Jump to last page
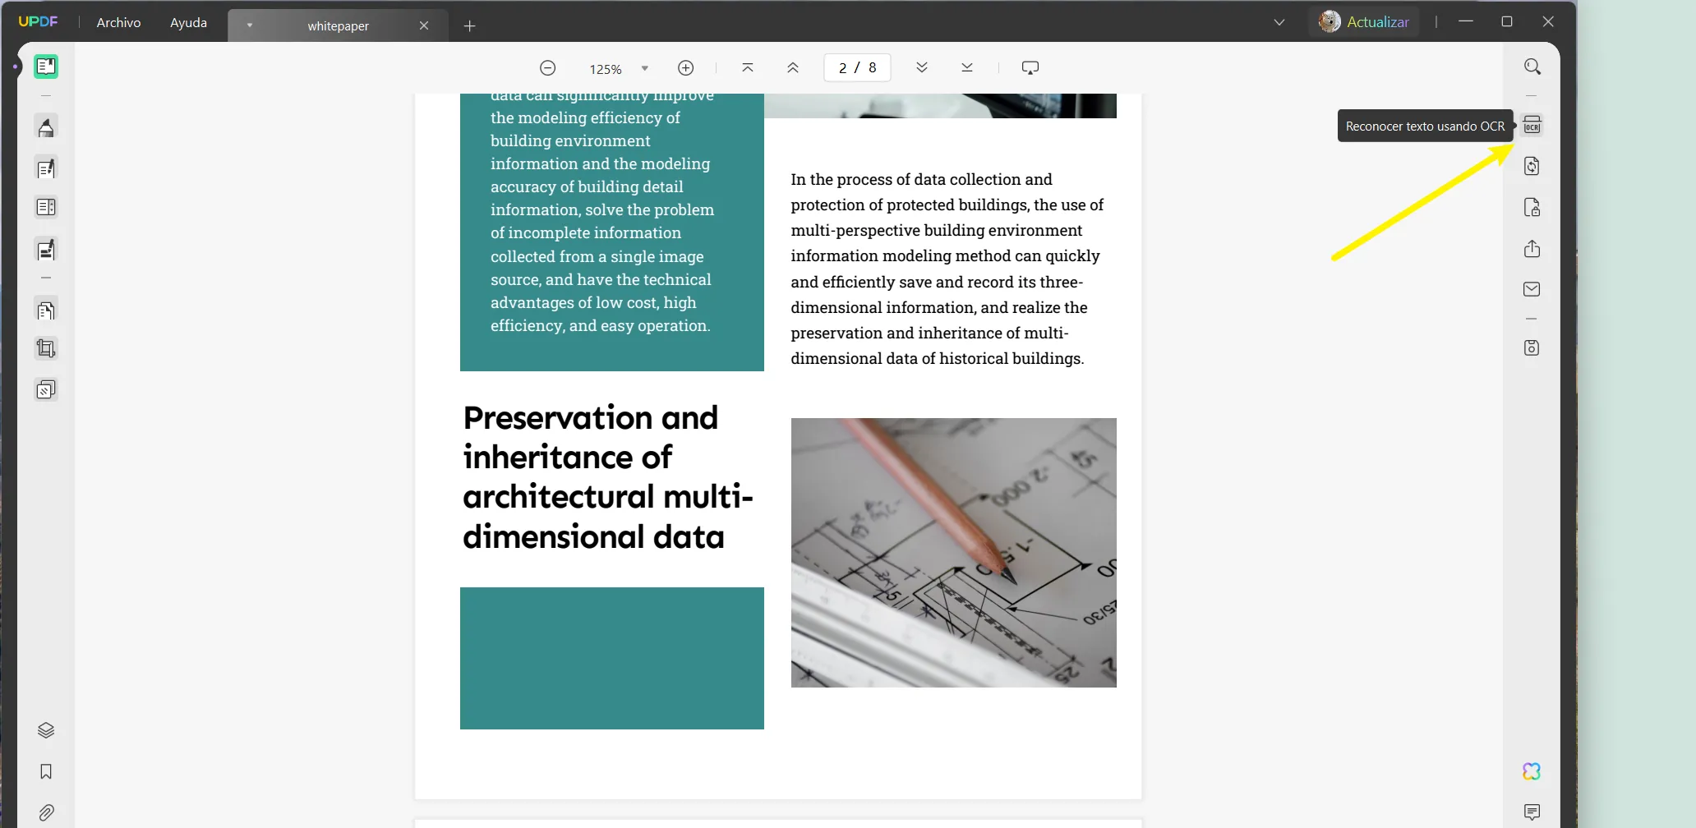 tap(967, 67)
